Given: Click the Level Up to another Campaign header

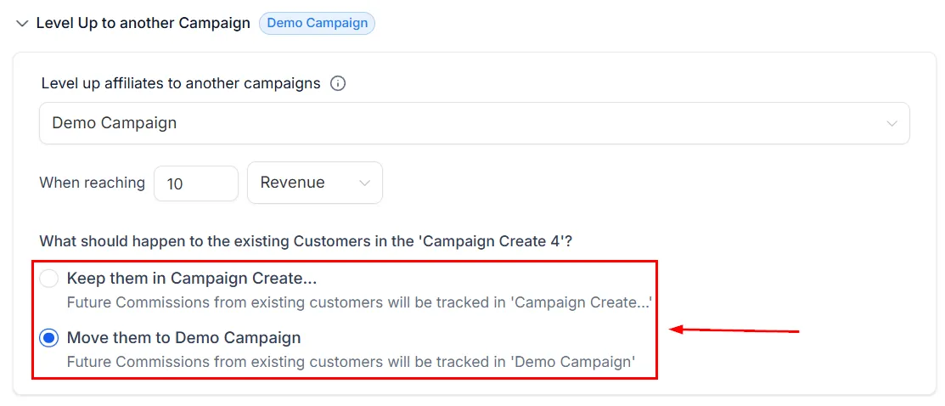Looking at the screenshot, I should pyautogui.click(x=143, y=24).
